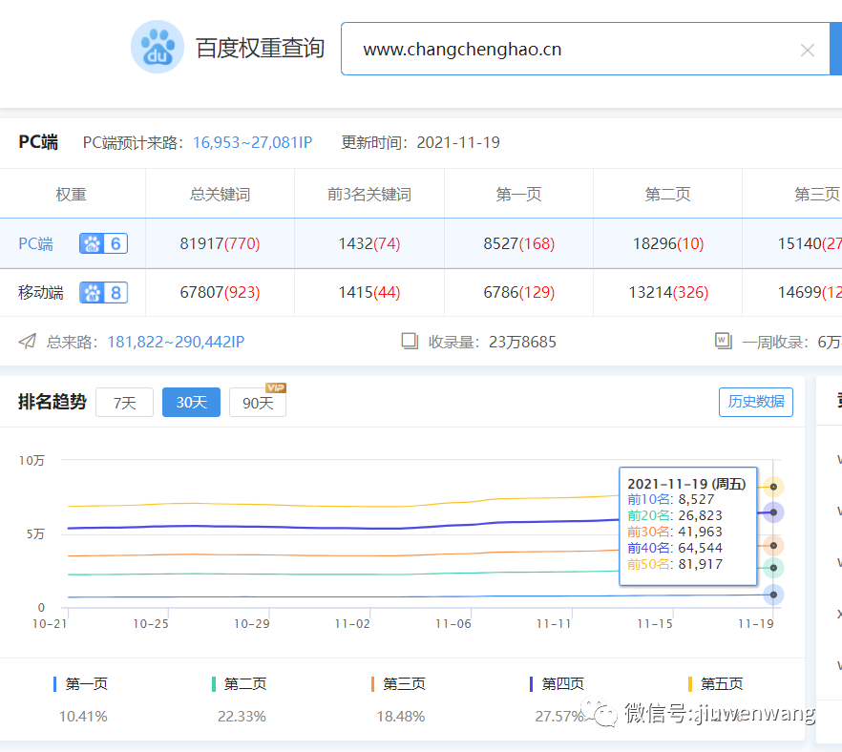Click PC端预计来路 16,953~27,081IP link
842x752 pixels.
pyautogui.click(x=252, y=142)
